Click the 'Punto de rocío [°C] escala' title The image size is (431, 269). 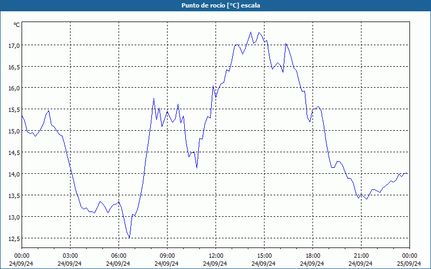(x=221, y=5)
